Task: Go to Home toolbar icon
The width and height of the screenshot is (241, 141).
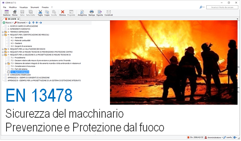Action: [x=15, y=13]
